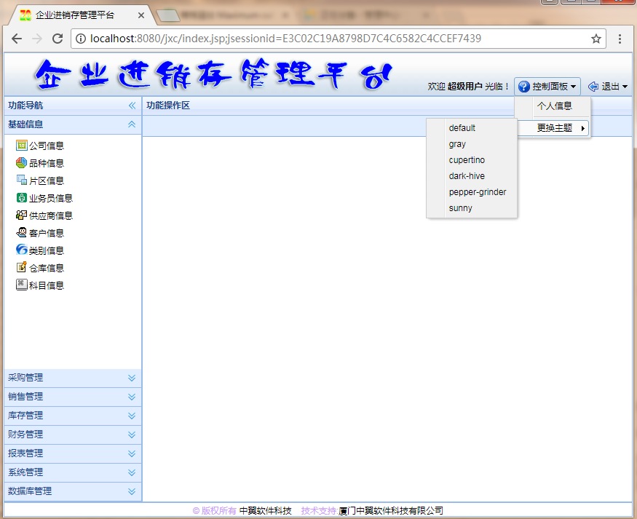Select the 品种信息 icon in the sidebar
The height and width of the screenshot is (519, 637).
pos(22,162)
